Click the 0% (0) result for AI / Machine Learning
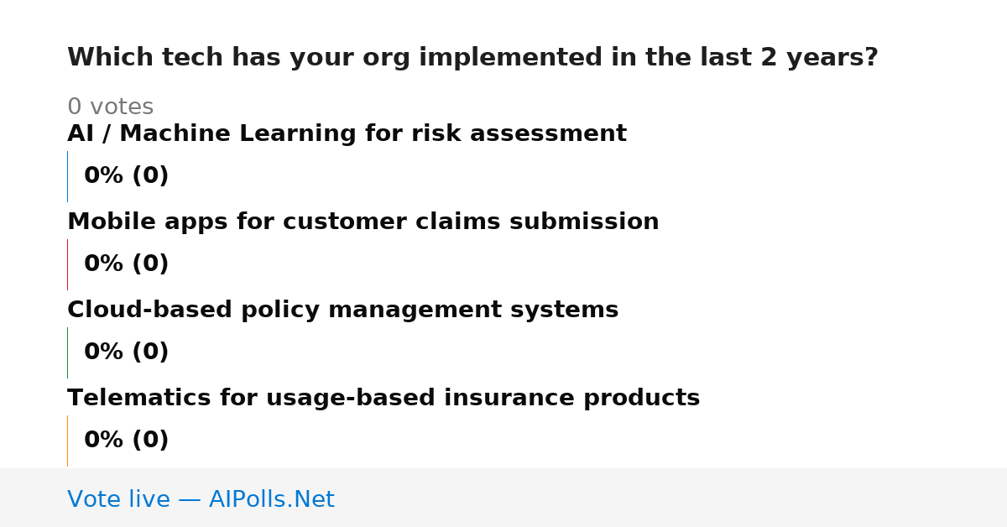 click(x=126, y=176)
